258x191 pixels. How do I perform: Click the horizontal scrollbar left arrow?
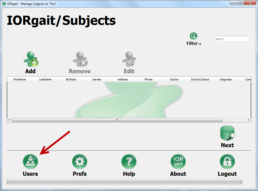click(x=9, y=120)
